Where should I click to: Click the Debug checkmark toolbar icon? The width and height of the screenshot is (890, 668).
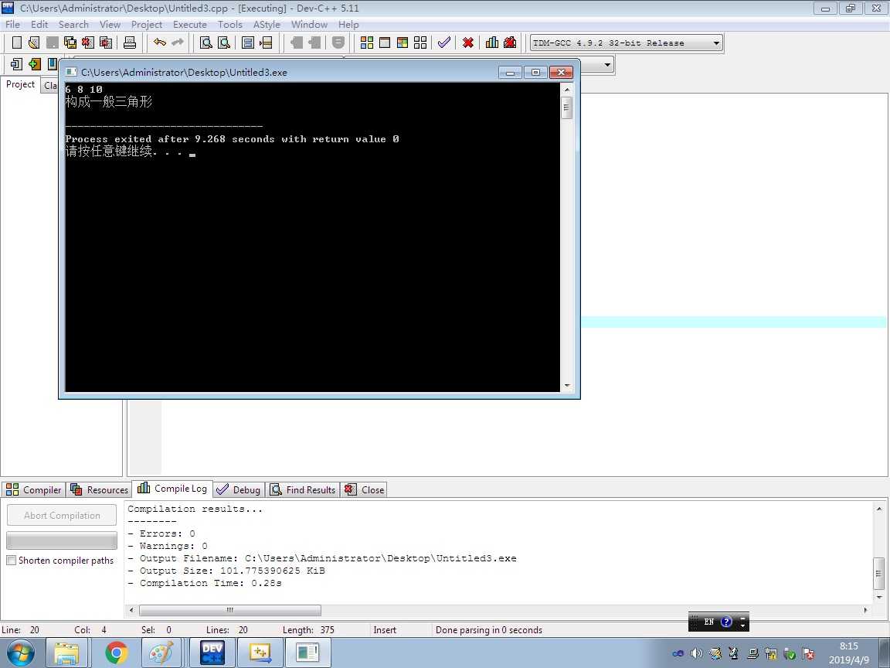[x=444, y=43]
